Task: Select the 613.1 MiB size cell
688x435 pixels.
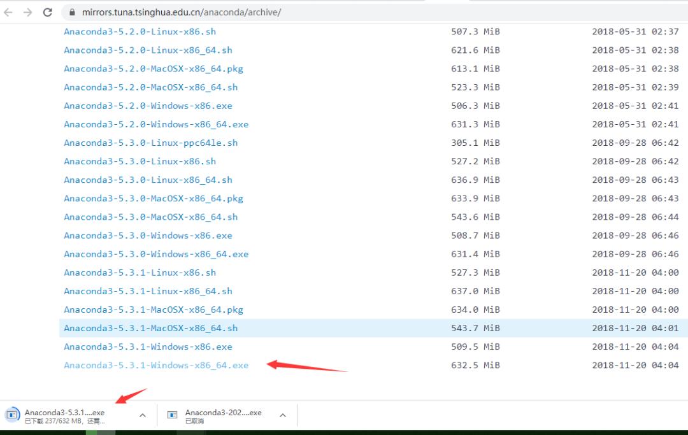Action: (476, 69)
